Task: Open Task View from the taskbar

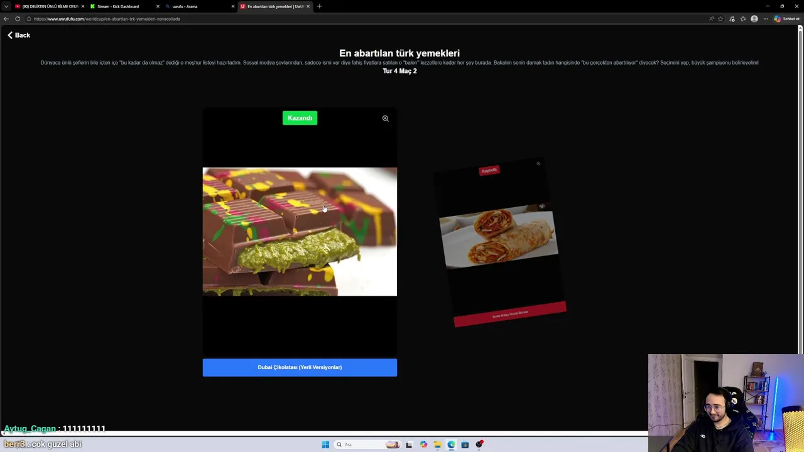Action: click(409, 444)
